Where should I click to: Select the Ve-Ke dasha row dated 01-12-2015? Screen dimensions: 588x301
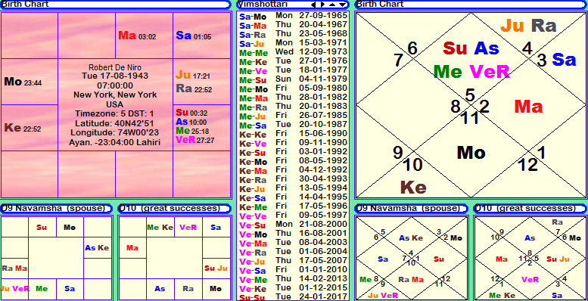pos(293,288)
